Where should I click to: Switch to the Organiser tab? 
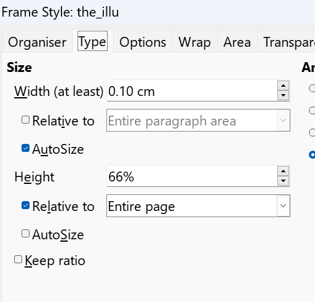point(38,42)
